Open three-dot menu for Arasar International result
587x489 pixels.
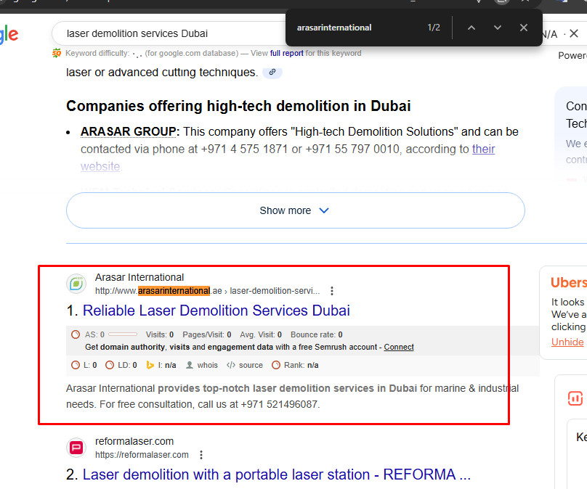(x=332, y=291)
